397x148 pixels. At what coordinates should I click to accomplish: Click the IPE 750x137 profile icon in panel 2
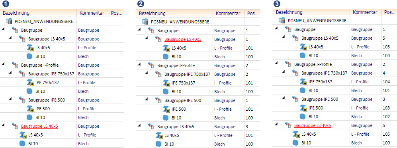point(166,83)
